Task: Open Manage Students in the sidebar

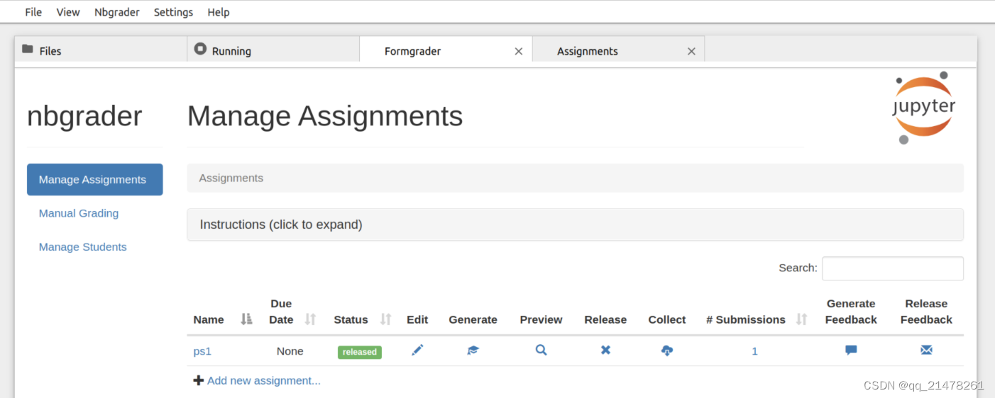Action: (x=83, y=247)
